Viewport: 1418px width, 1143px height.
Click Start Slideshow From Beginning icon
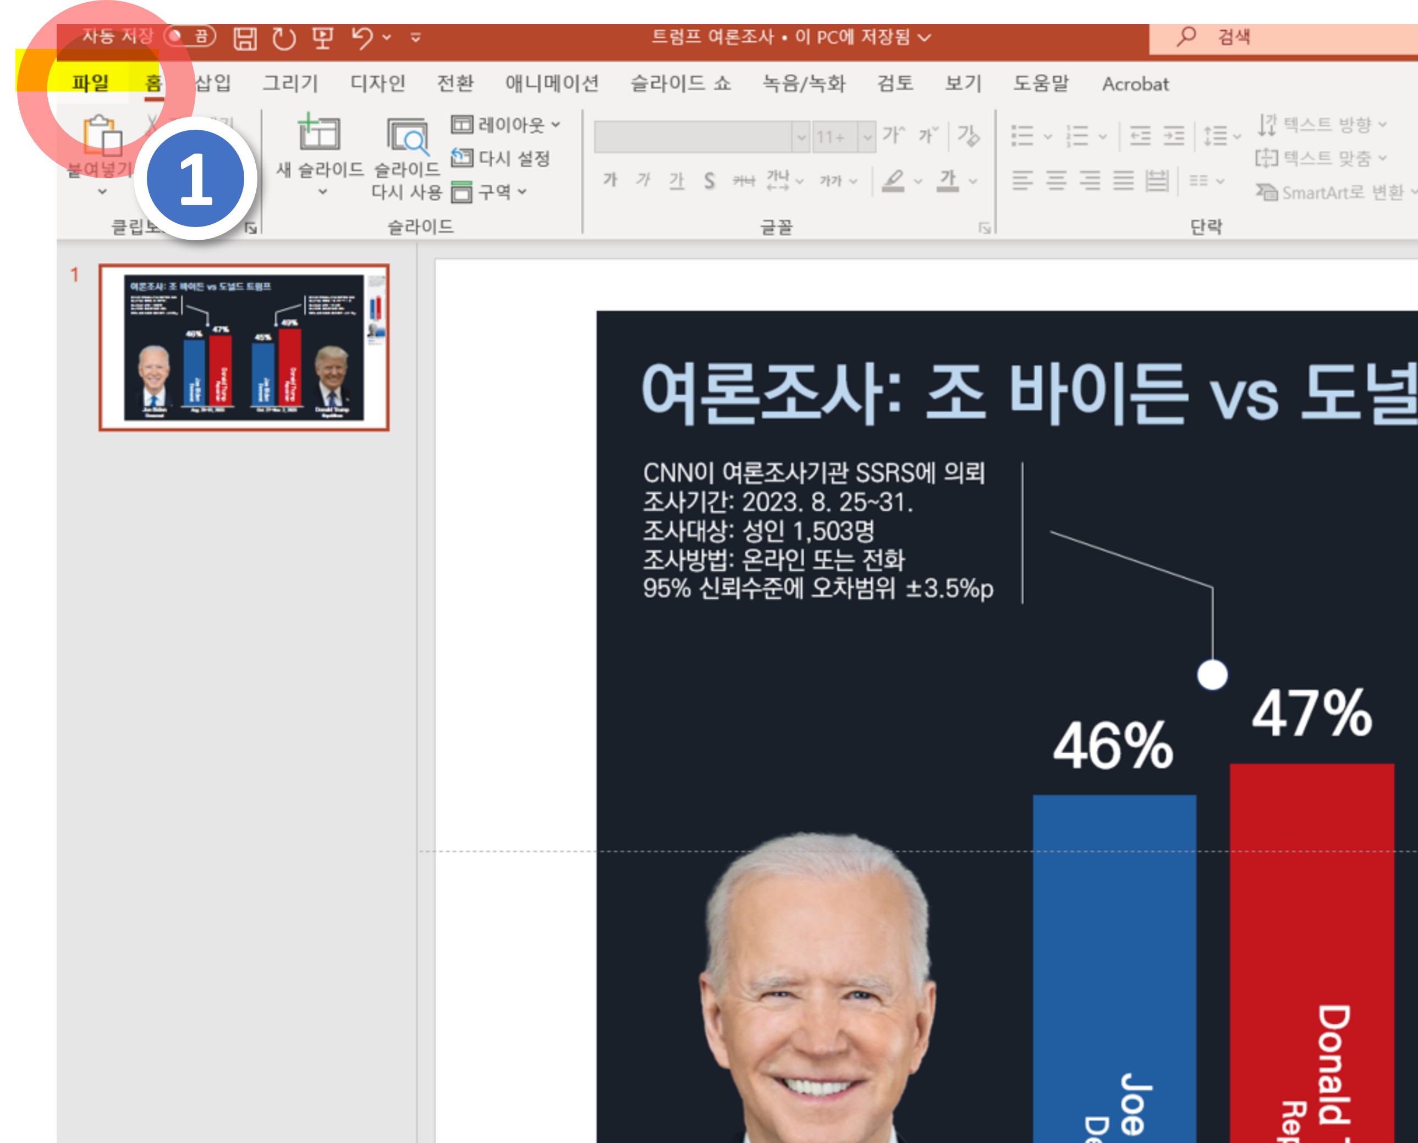[323, 38]
